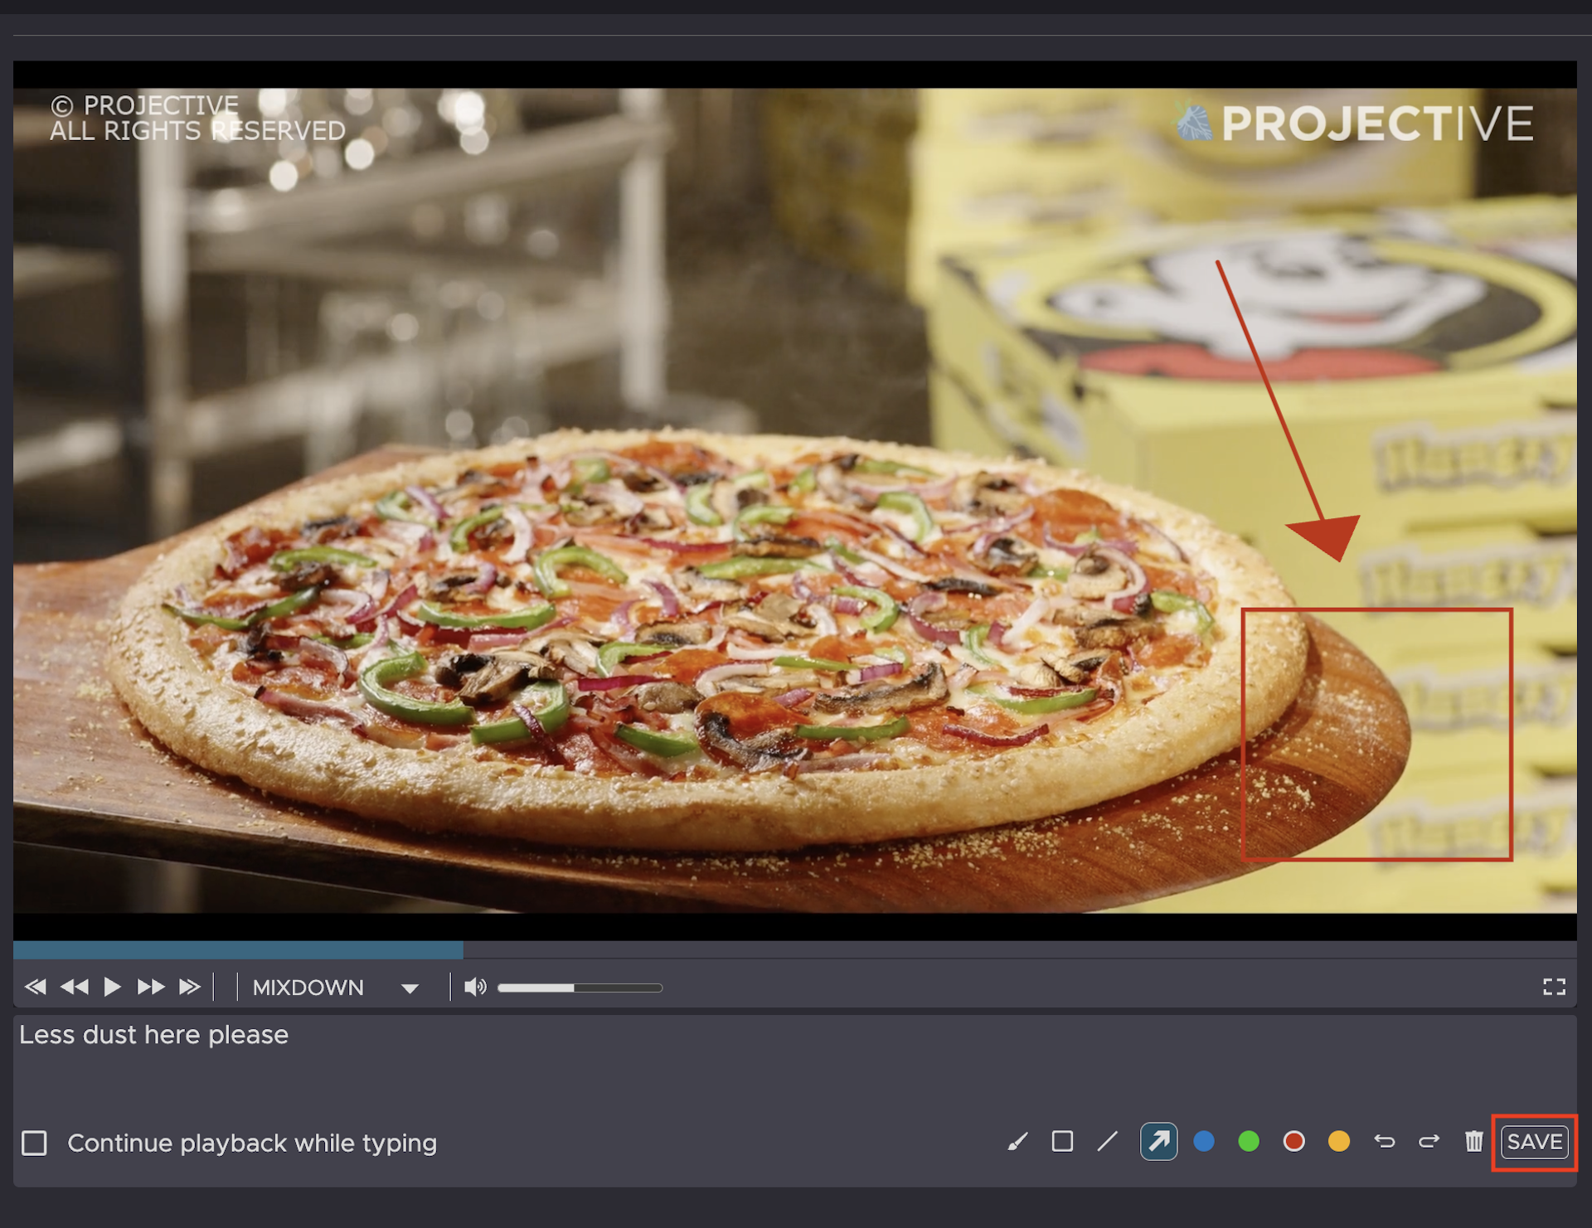The image size is (1592, 1228).
Task: Skip to the beginning of video
Action: point(35,987)
